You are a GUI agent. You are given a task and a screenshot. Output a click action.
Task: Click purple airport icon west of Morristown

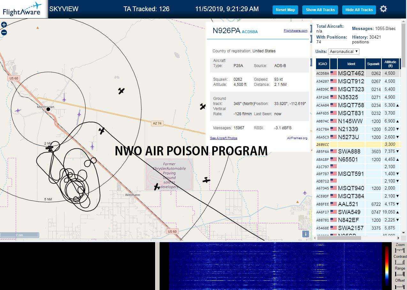tap(18, 110)
